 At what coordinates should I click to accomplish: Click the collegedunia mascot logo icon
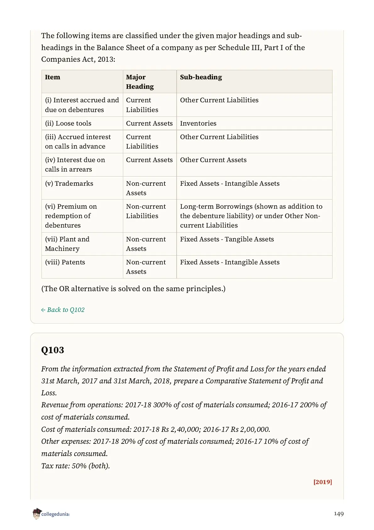pos(37,514)
